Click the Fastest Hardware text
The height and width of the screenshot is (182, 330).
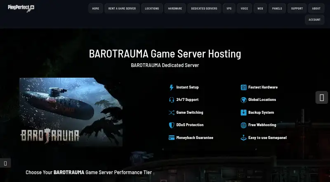(x=263, y=87)
